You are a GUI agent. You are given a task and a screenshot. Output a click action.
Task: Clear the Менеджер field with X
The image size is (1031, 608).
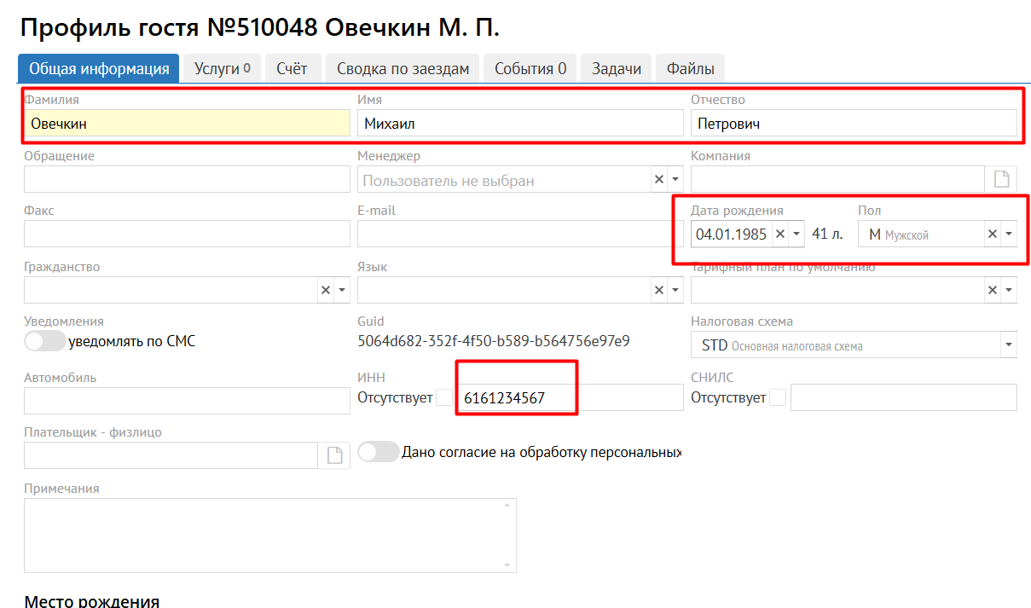point(658,180)
